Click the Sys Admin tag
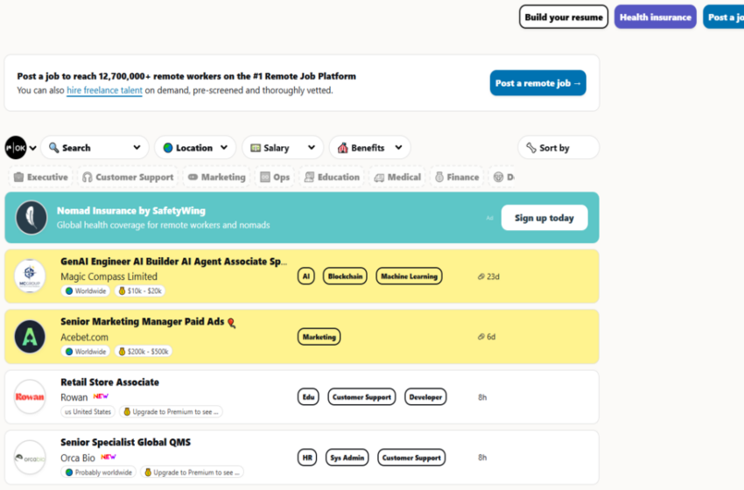 point(347,458)
